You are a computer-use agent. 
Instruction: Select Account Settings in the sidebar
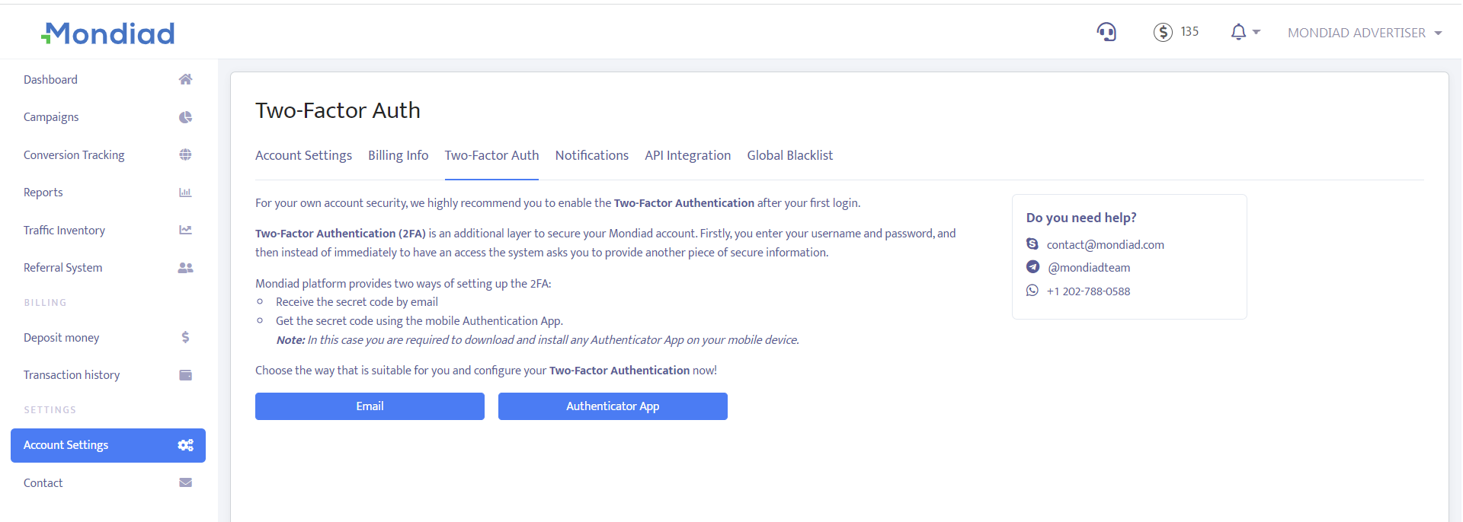click(108, 445)
